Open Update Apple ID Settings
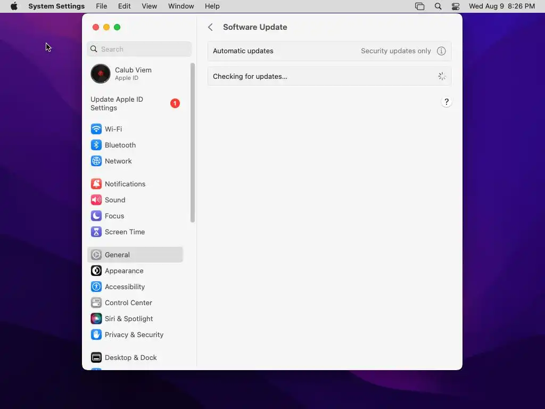Screen dimensions: 545x409 (135, 104)
